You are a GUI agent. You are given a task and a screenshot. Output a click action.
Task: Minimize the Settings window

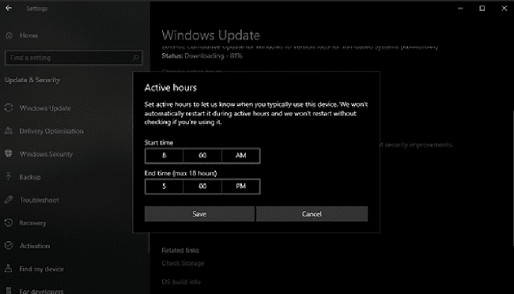click(460, 8)
